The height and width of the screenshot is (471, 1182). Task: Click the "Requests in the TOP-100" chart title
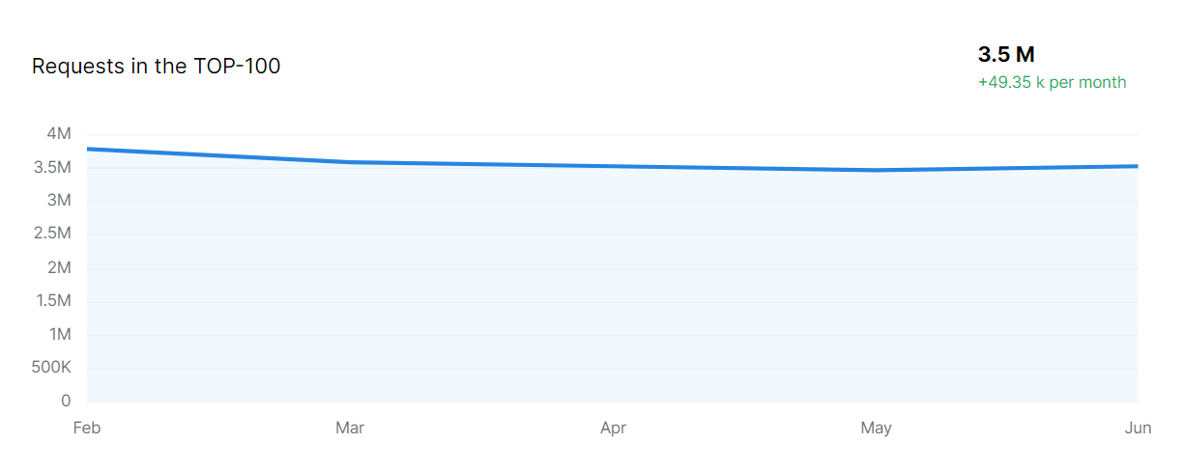click(x=157, y=67)
